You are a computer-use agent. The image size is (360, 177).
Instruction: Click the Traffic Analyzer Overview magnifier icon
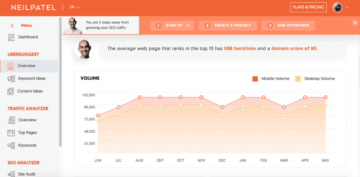pos(11,120)
